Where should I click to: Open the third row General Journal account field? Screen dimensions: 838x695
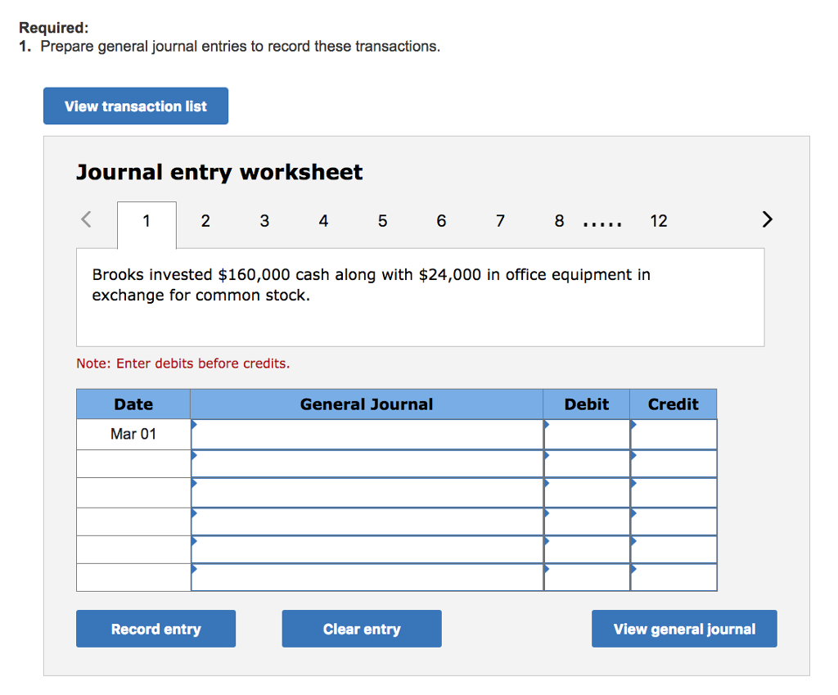click(x=367, y=492)
